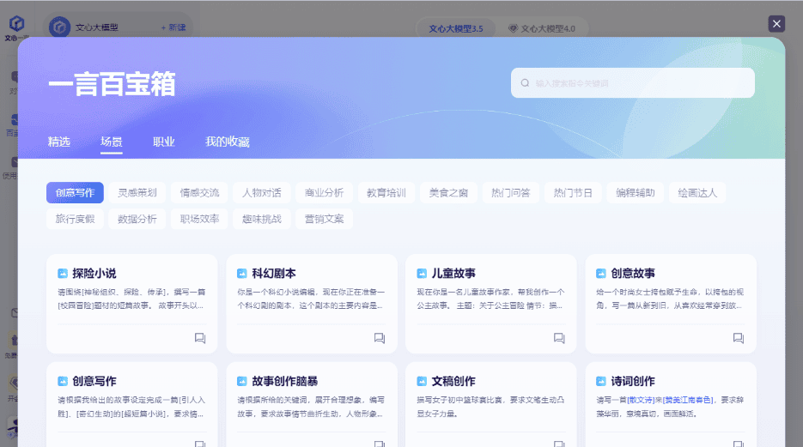Click the bookmark icon on the 科幻剧本 card
The image size is (803, 447).
coord(380,338)
